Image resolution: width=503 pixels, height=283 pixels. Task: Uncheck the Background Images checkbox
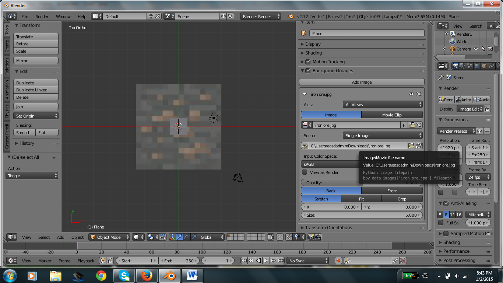click(308, 71)
